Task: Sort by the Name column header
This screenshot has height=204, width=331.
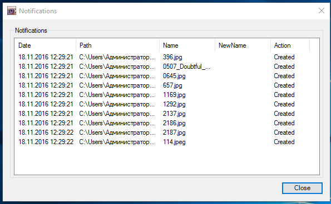Action: pyautogui.click(x=187, y=45)
